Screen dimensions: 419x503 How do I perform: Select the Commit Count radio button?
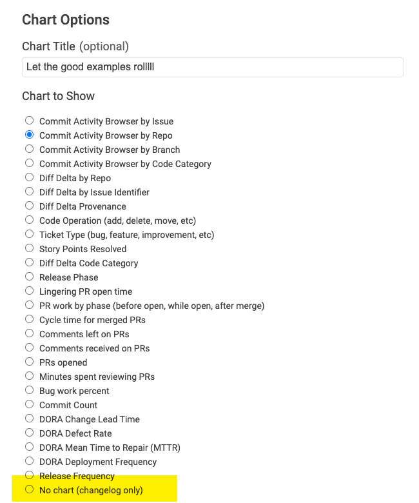click(x=29, y=404)
